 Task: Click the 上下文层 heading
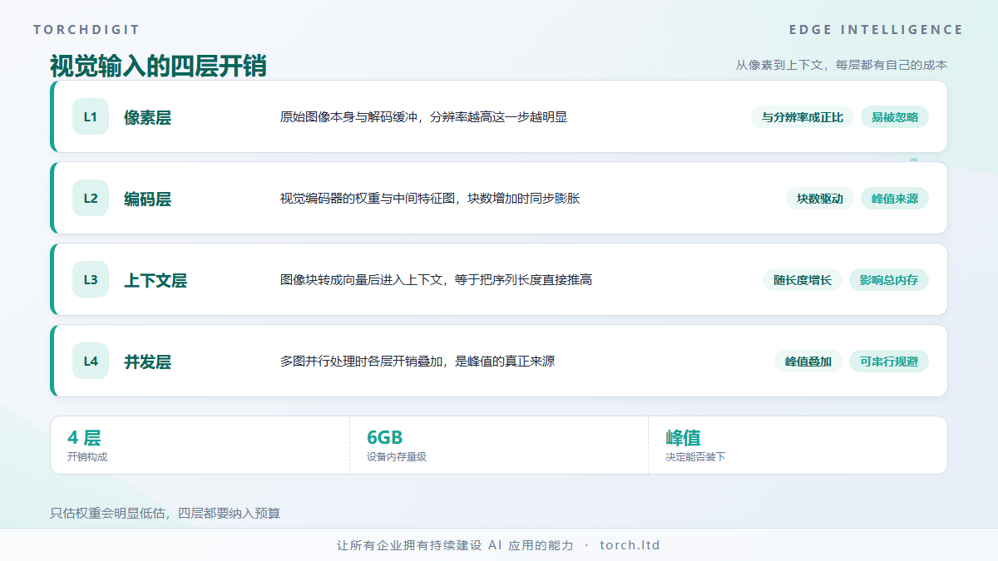coord(156,280)
